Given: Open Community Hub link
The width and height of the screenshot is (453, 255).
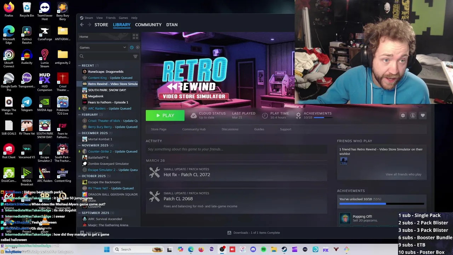Looking at the screenshot, I should pos(194,129).
